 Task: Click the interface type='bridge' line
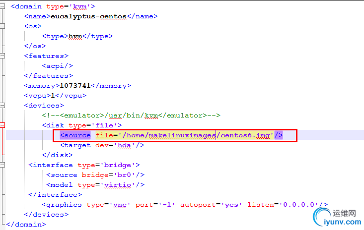[x=84, y=165]
